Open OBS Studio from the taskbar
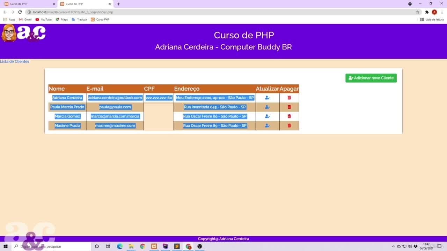This screenshot has height=251, width=447. click(200, 246)
